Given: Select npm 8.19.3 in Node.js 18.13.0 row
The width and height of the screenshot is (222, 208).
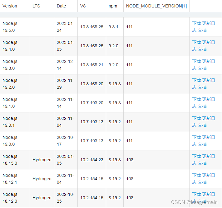Looking at the screenshot, I should pos(115,160).
